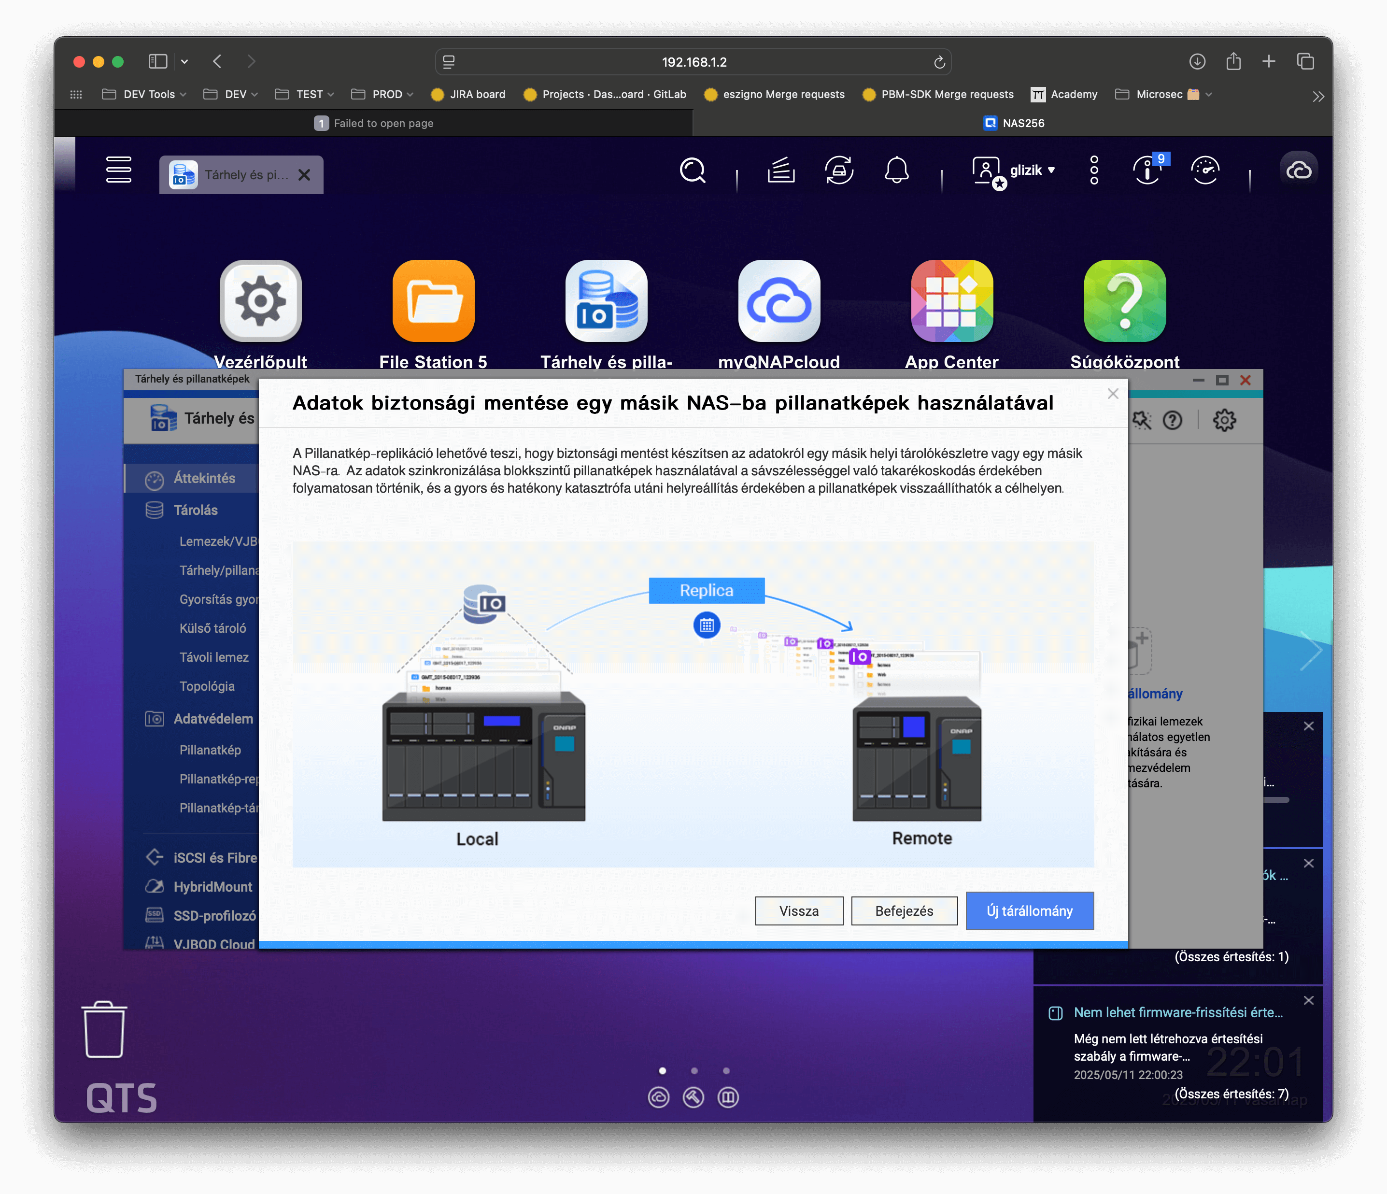This screenshot has width=1387, height=1194.
Task: Open the QTS main menu hamburger icon
Action: click(x=118, y=170)
